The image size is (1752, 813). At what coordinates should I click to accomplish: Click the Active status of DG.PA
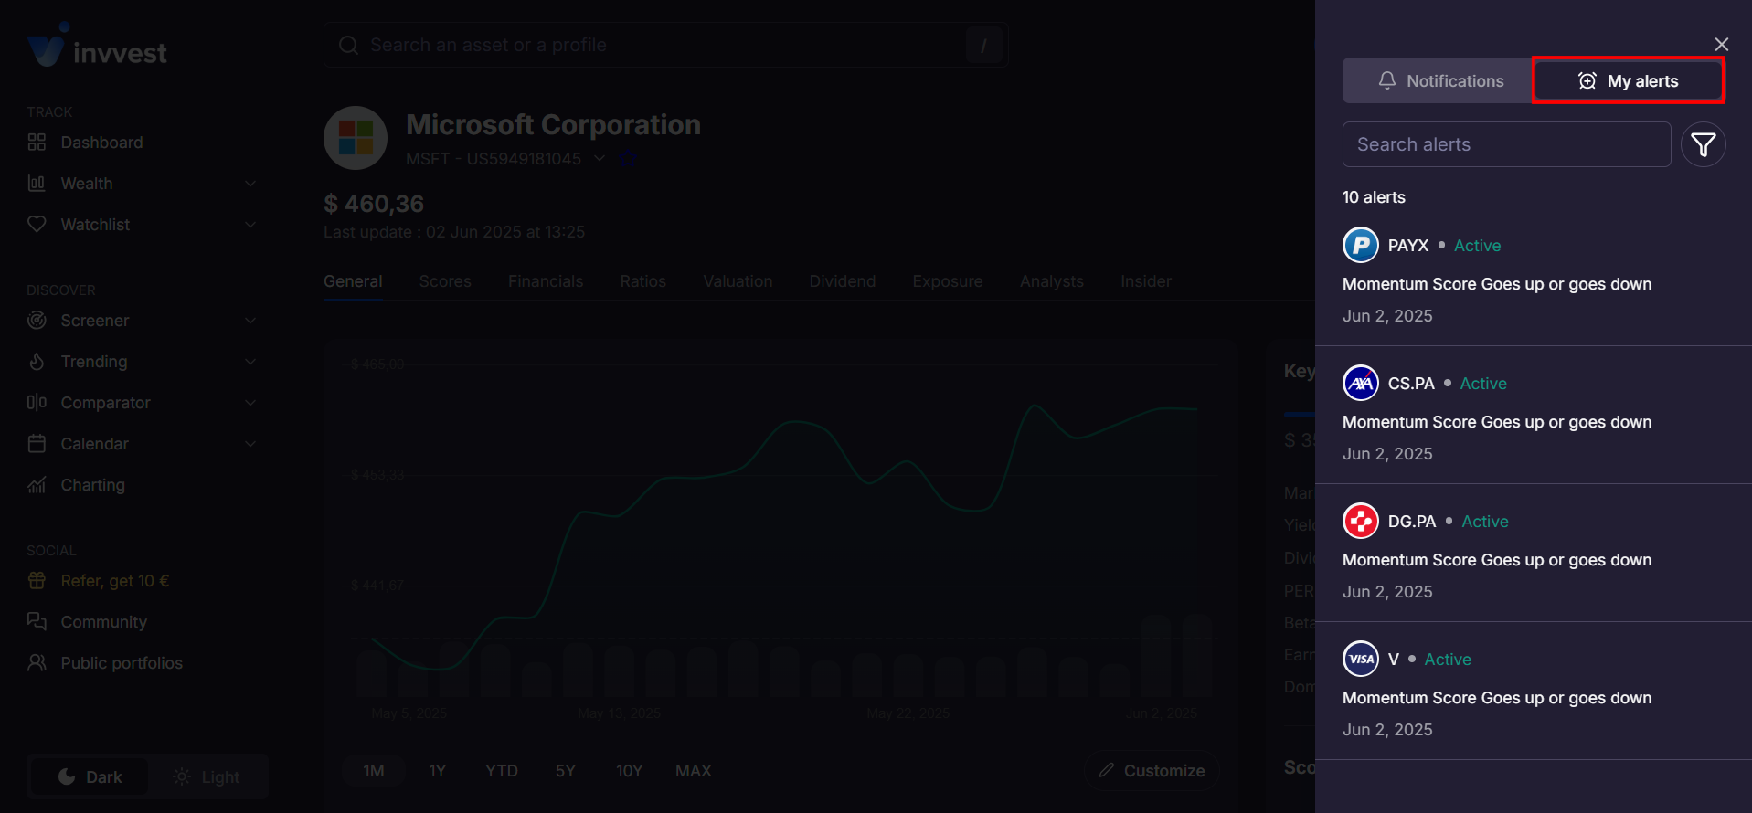coord(1485,522)
